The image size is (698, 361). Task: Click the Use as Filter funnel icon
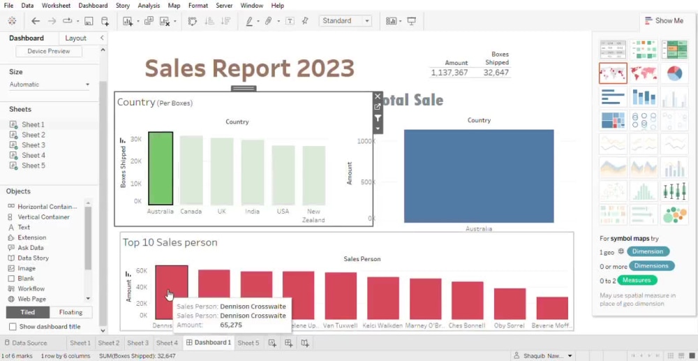(378, 118)
